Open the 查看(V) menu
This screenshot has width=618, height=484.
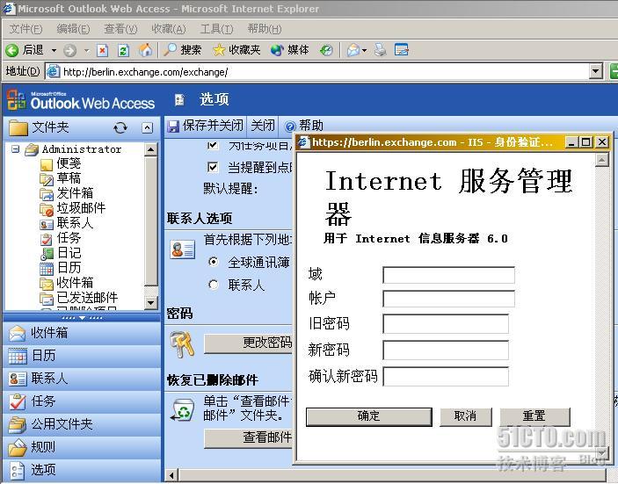[x=120, y=29]
